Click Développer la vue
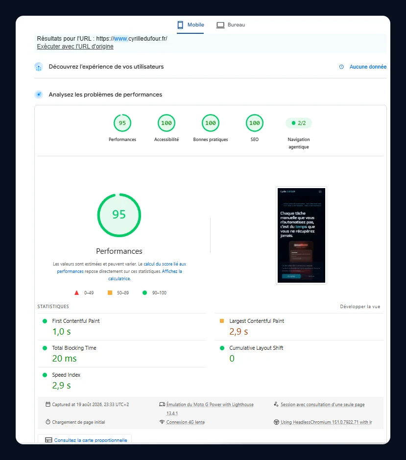 [360, 307]
